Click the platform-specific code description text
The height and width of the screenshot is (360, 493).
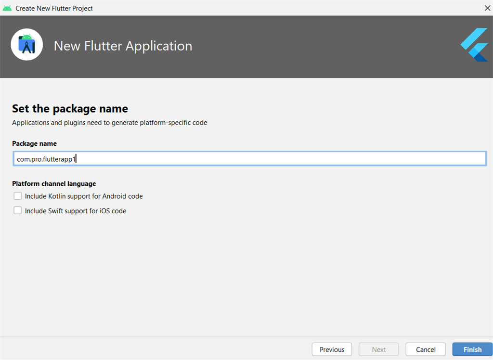click(x=109, y=123)
